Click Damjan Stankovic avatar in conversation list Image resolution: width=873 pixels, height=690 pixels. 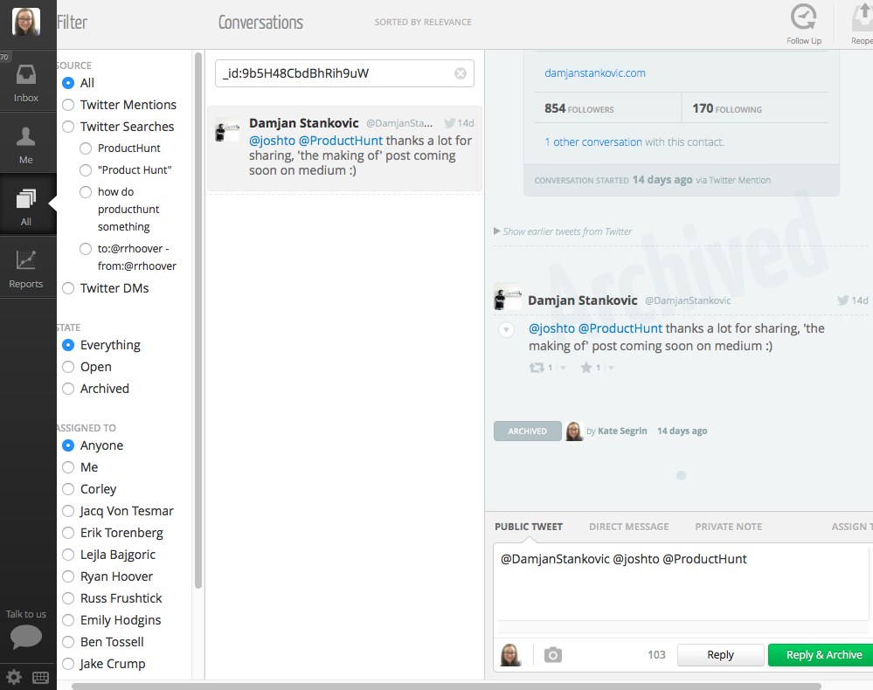coord(227,130)
